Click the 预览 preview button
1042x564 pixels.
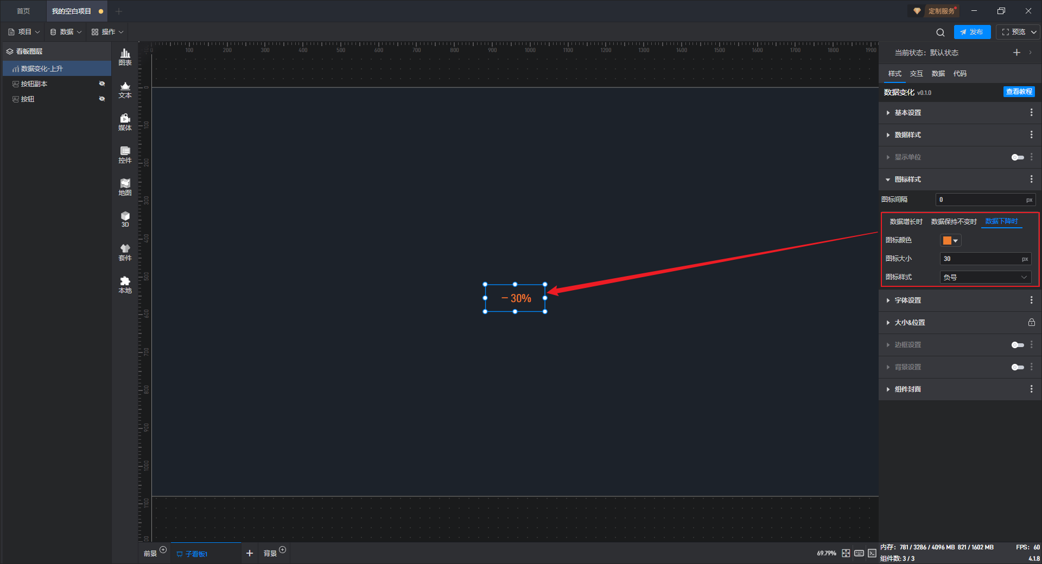point(1013,32)
